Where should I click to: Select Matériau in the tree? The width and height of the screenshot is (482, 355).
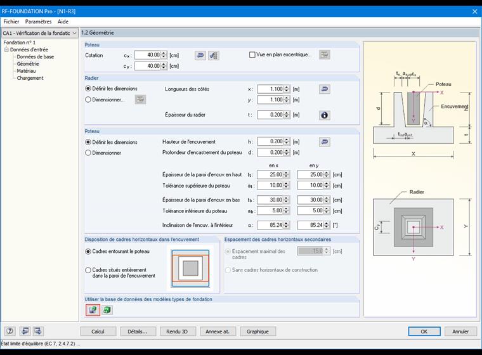coord(26,71)
